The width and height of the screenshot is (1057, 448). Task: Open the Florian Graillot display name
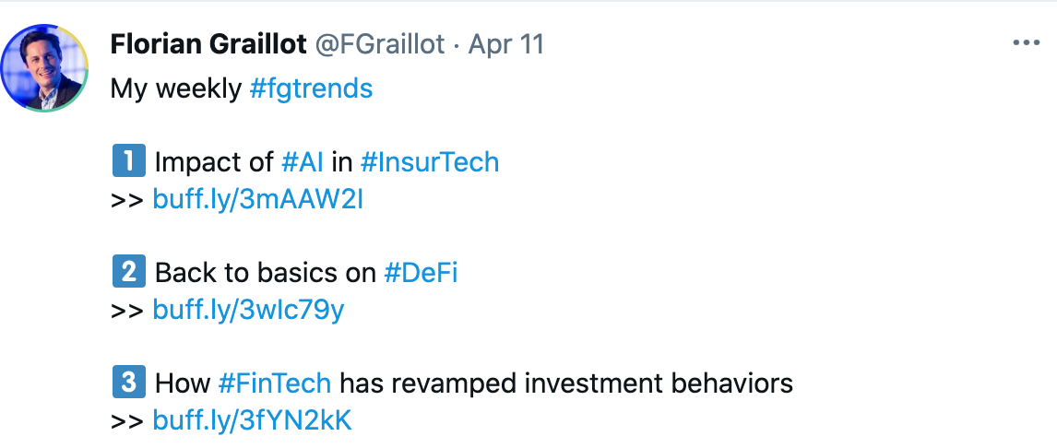pyautogui.click(x=209, y=43)
